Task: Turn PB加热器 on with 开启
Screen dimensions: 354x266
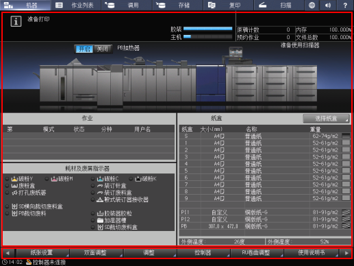Action: pyautogui.click(x=84, y=49)
